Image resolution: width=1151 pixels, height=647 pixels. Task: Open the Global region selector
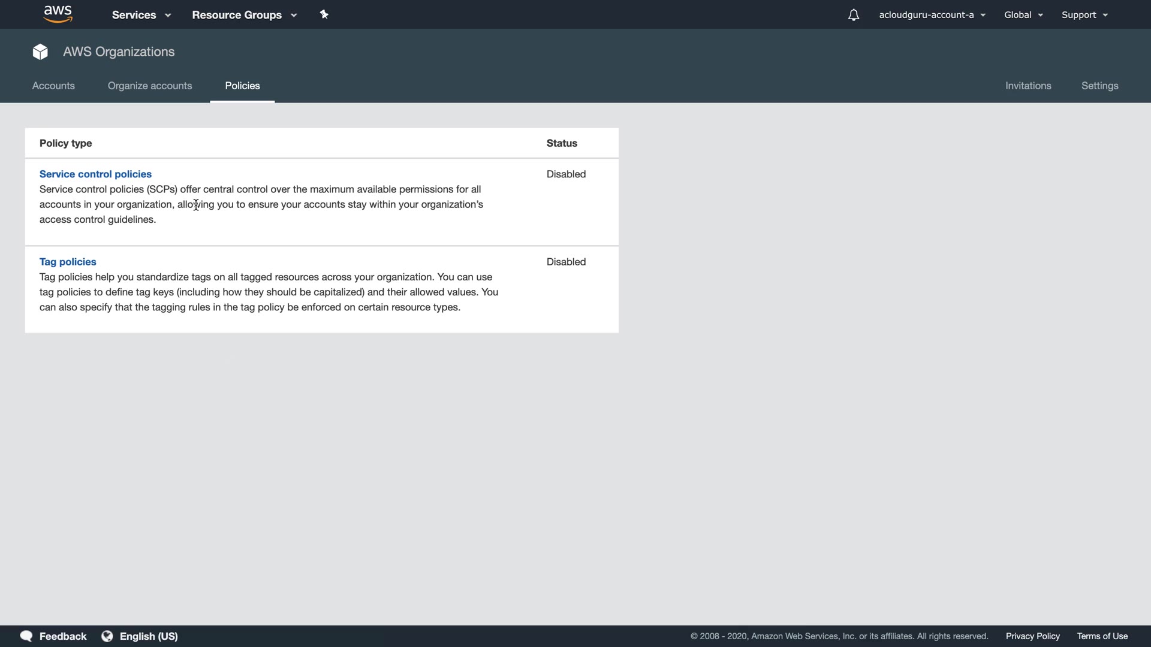(x=1023, y=15)
